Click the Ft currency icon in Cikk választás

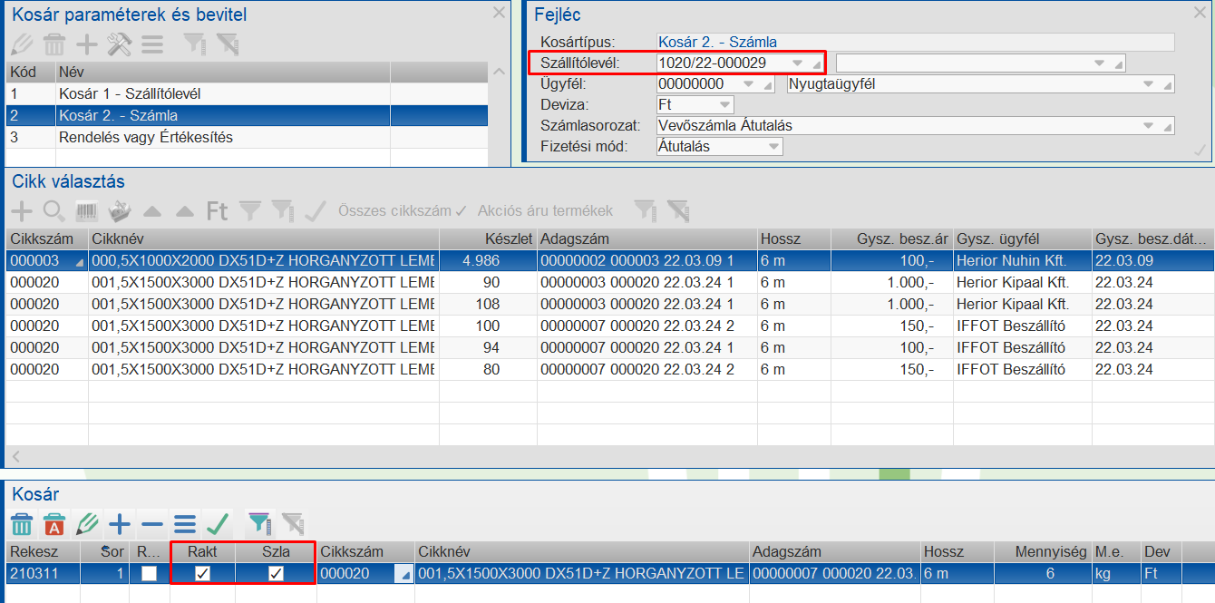pos(217,211)
